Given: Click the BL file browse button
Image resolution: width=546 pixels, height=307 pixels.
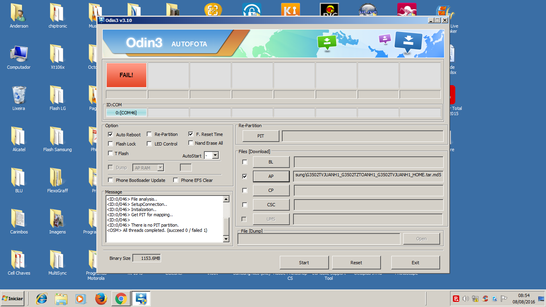Looking at the screenshot, I should click(x=271, y=162).
